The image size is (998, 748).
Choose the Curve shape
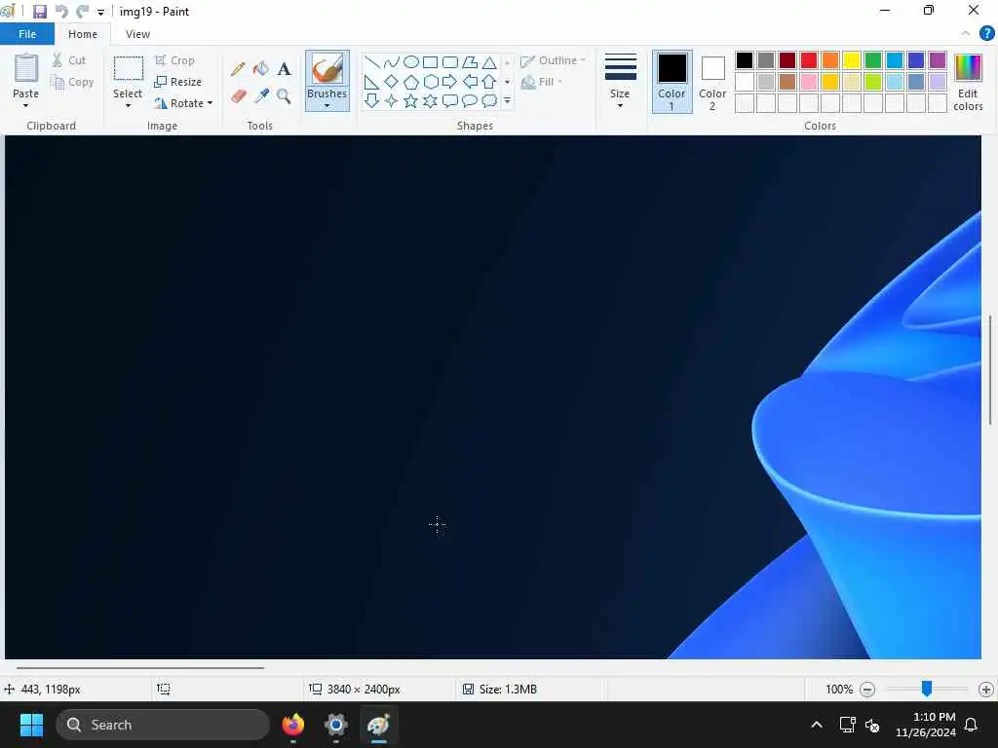pyautogui.click(x=392, y=61)
